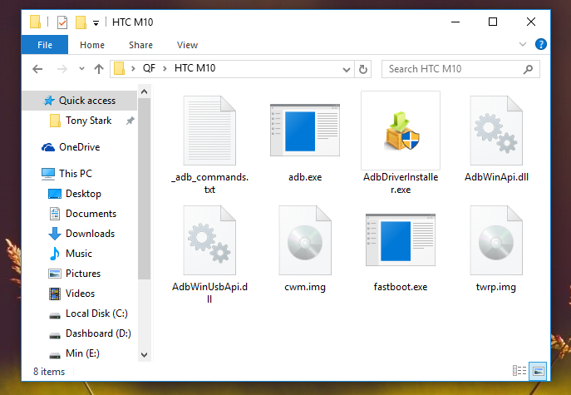This screenshot has width=571, height=395.
Task: Open the File menu tab
Action: pos(45,45)
